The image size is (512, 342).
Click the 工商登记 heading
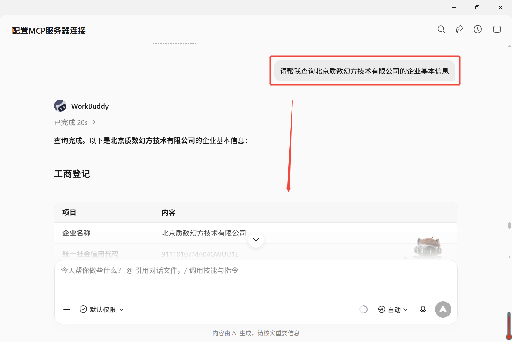72,174
